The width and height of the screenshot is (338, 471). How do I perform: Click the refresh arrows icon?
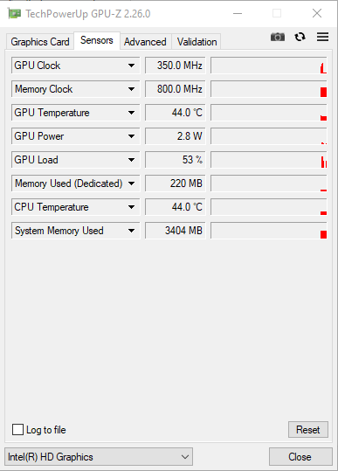coord(300,37)
